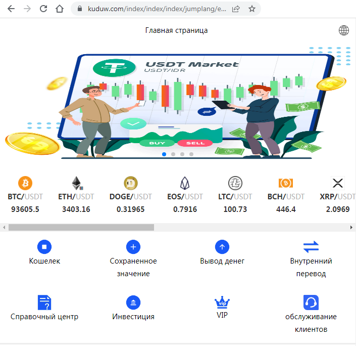Open the language globe selector
Image resolution: width=356 pixels, height=346 pixels.
[x=344, y=30]
